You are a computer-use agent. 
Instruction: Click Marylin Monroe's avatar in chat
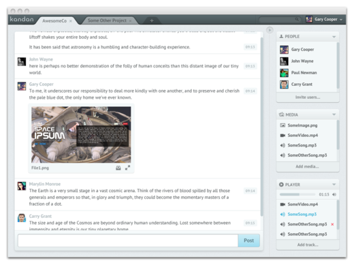[x=22, y=186]
